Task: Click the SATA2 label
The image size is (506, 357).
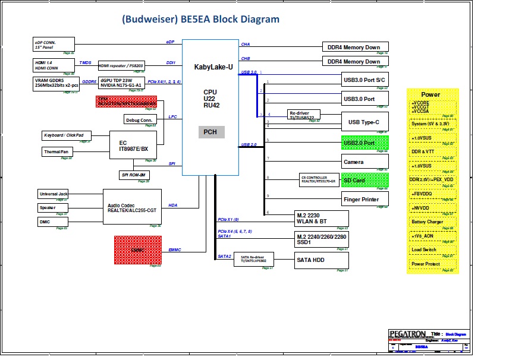Action: point(224,257)
